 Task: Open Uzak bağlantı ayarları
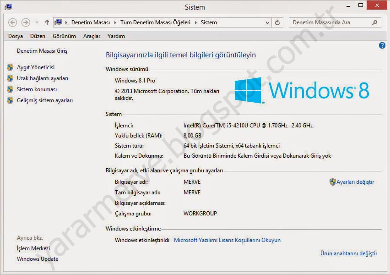tap(43, 78)
